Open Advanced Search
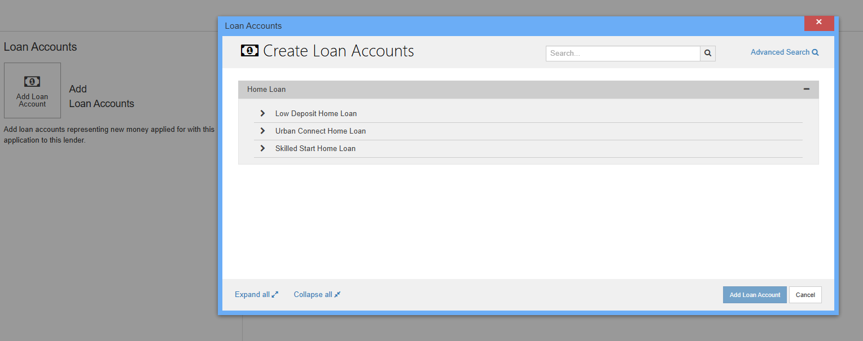The image size is (863, 341). coord(781,52)
